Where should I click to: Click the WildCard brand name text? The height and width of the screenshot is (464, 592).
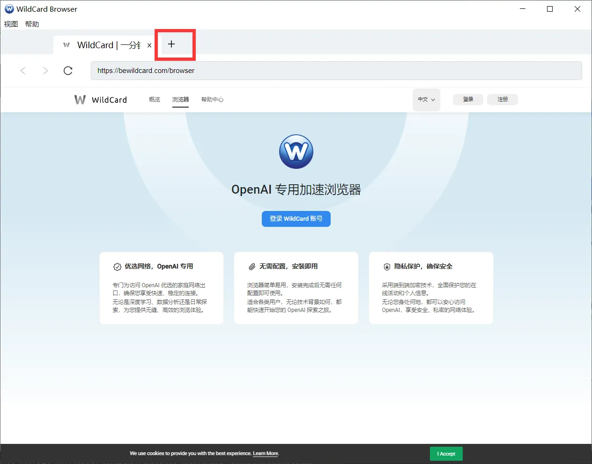pos(110,100)
